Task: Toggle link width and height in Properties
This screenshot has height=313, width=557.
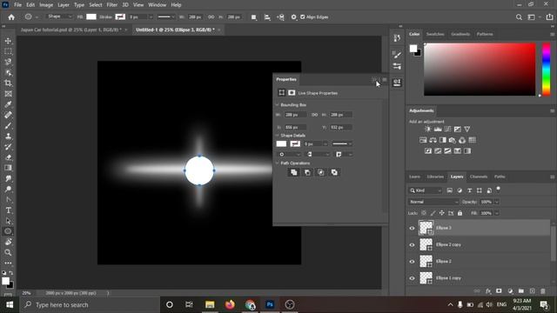Action: tap(315, 115)
